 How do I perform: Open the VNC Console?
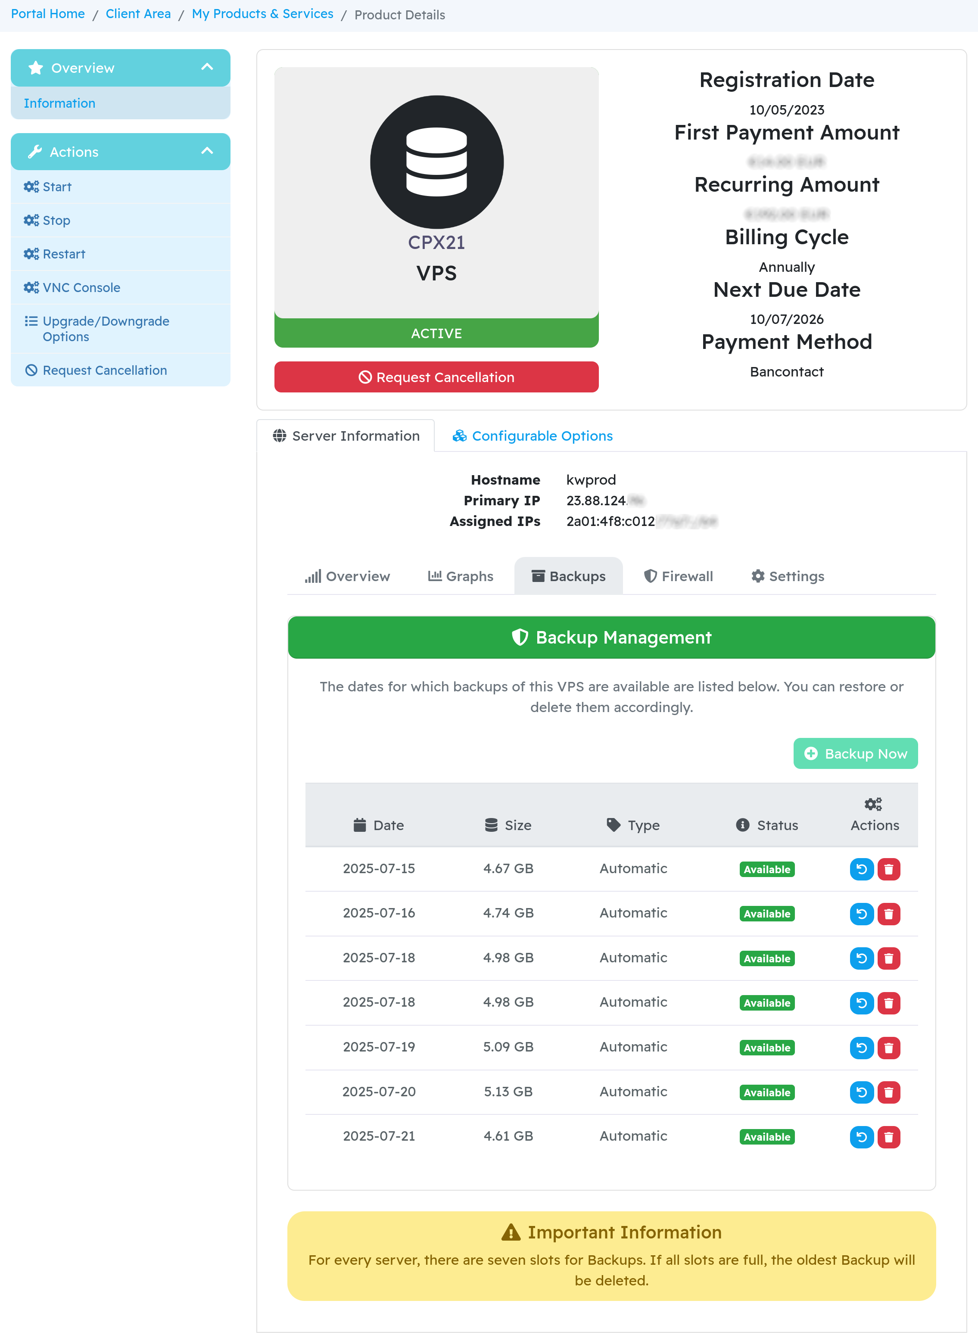point(120,287)
